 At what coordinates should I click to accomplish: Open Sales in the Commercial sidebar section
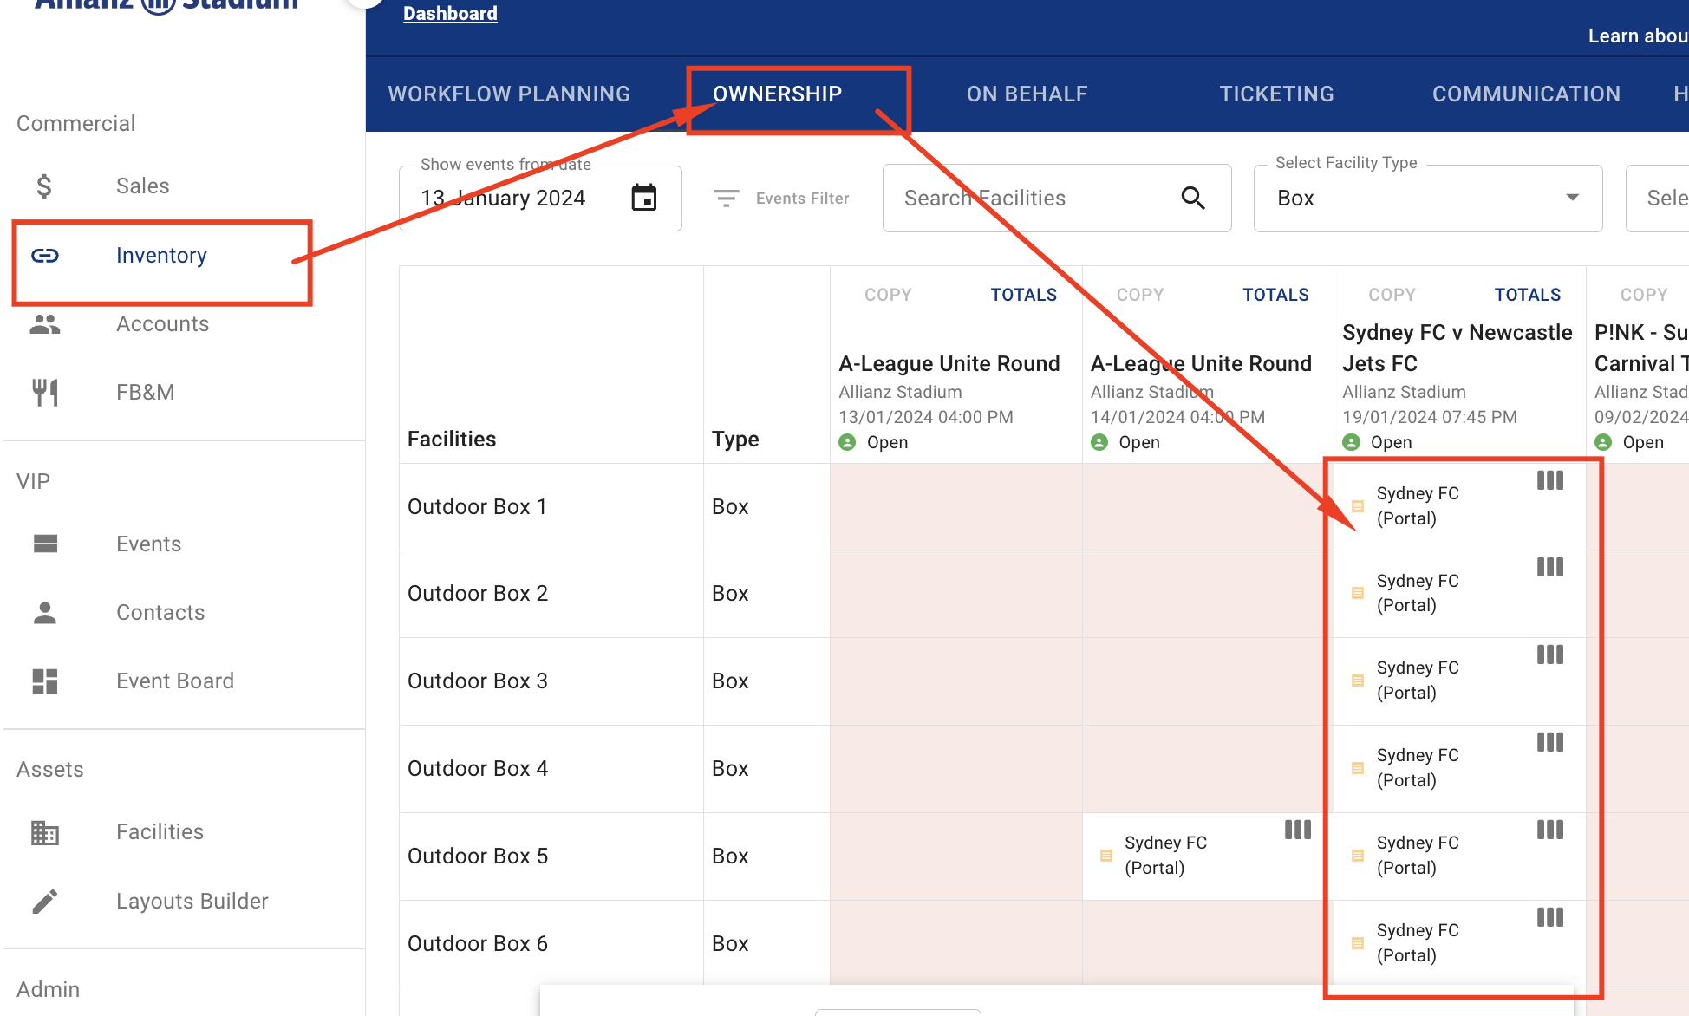(143, 186)
